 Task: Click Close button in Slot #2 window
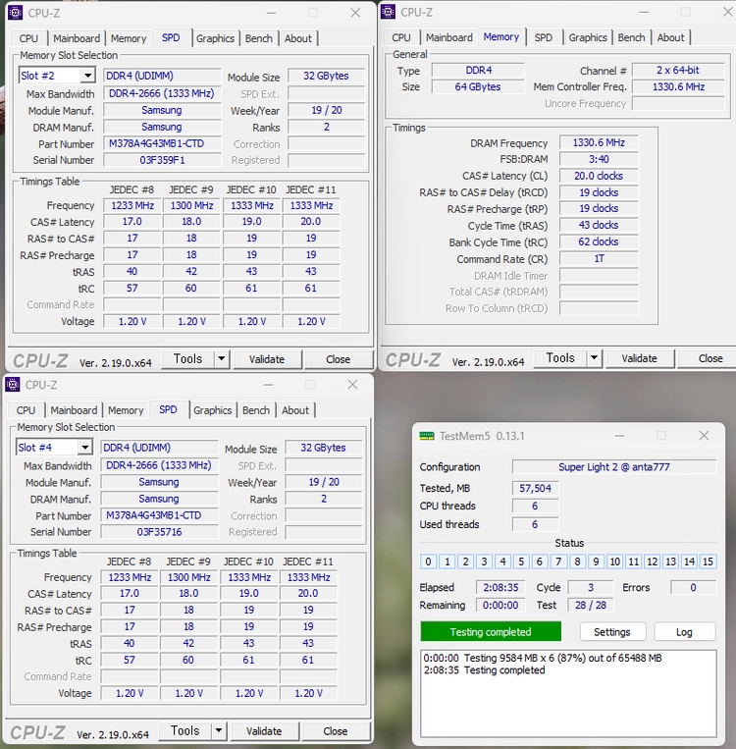pyautogui.click(x=339, y=358)
